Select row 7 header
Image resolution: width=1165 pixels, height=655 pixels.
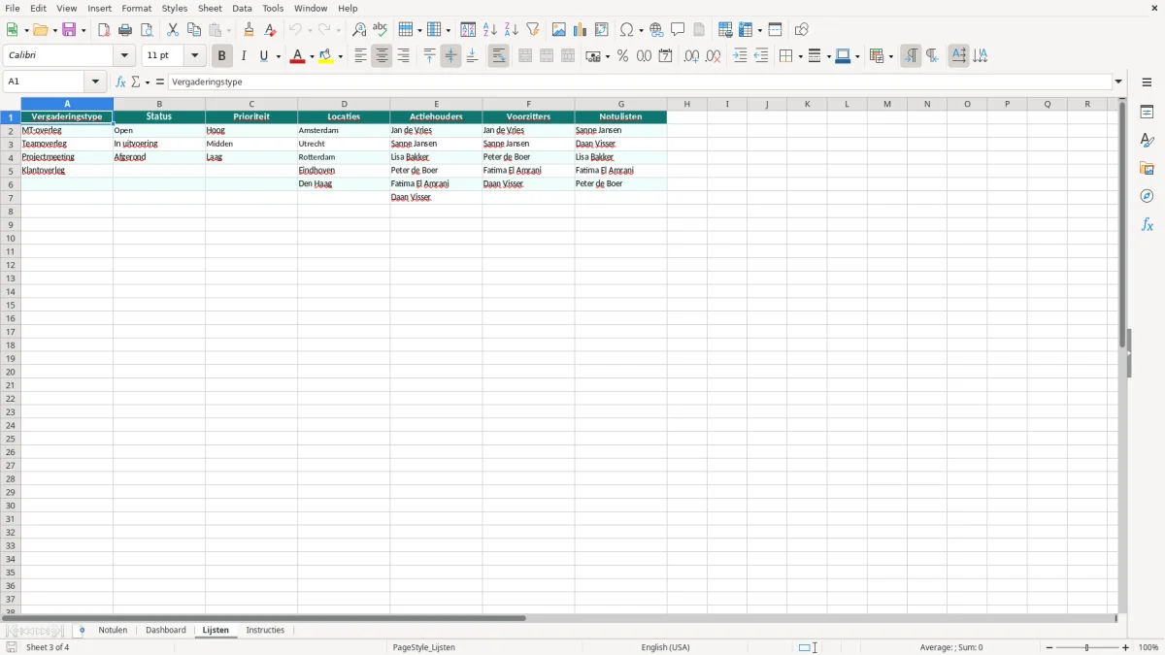(11, 197)
